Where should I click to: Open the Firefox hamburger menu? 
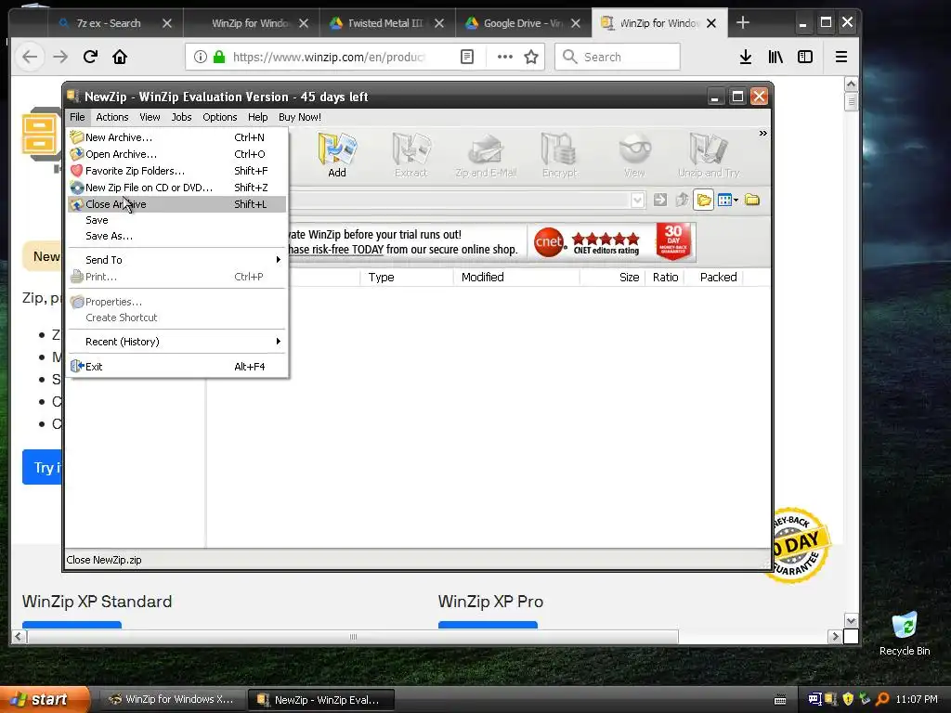point(840,57)
